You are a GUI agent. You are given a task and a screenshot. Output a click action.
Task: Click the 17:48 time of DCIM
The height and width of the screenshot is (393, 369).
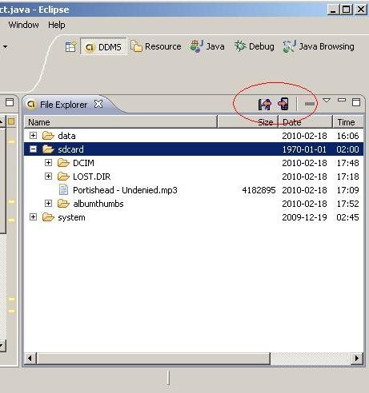pyautogui.click(x=347, y=163)
